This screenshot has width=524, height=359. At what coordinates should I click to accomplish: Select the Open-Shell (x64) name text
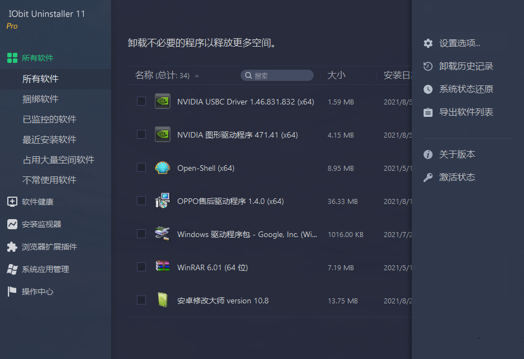click(206, 168)
